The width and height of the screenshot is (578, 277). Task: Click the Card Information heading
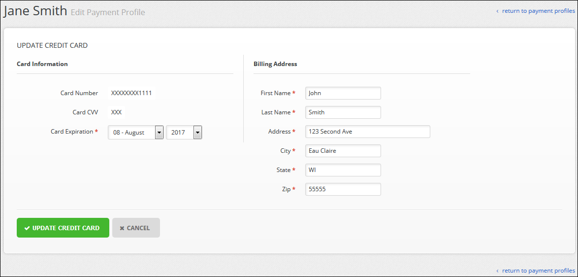pos(42,64)
